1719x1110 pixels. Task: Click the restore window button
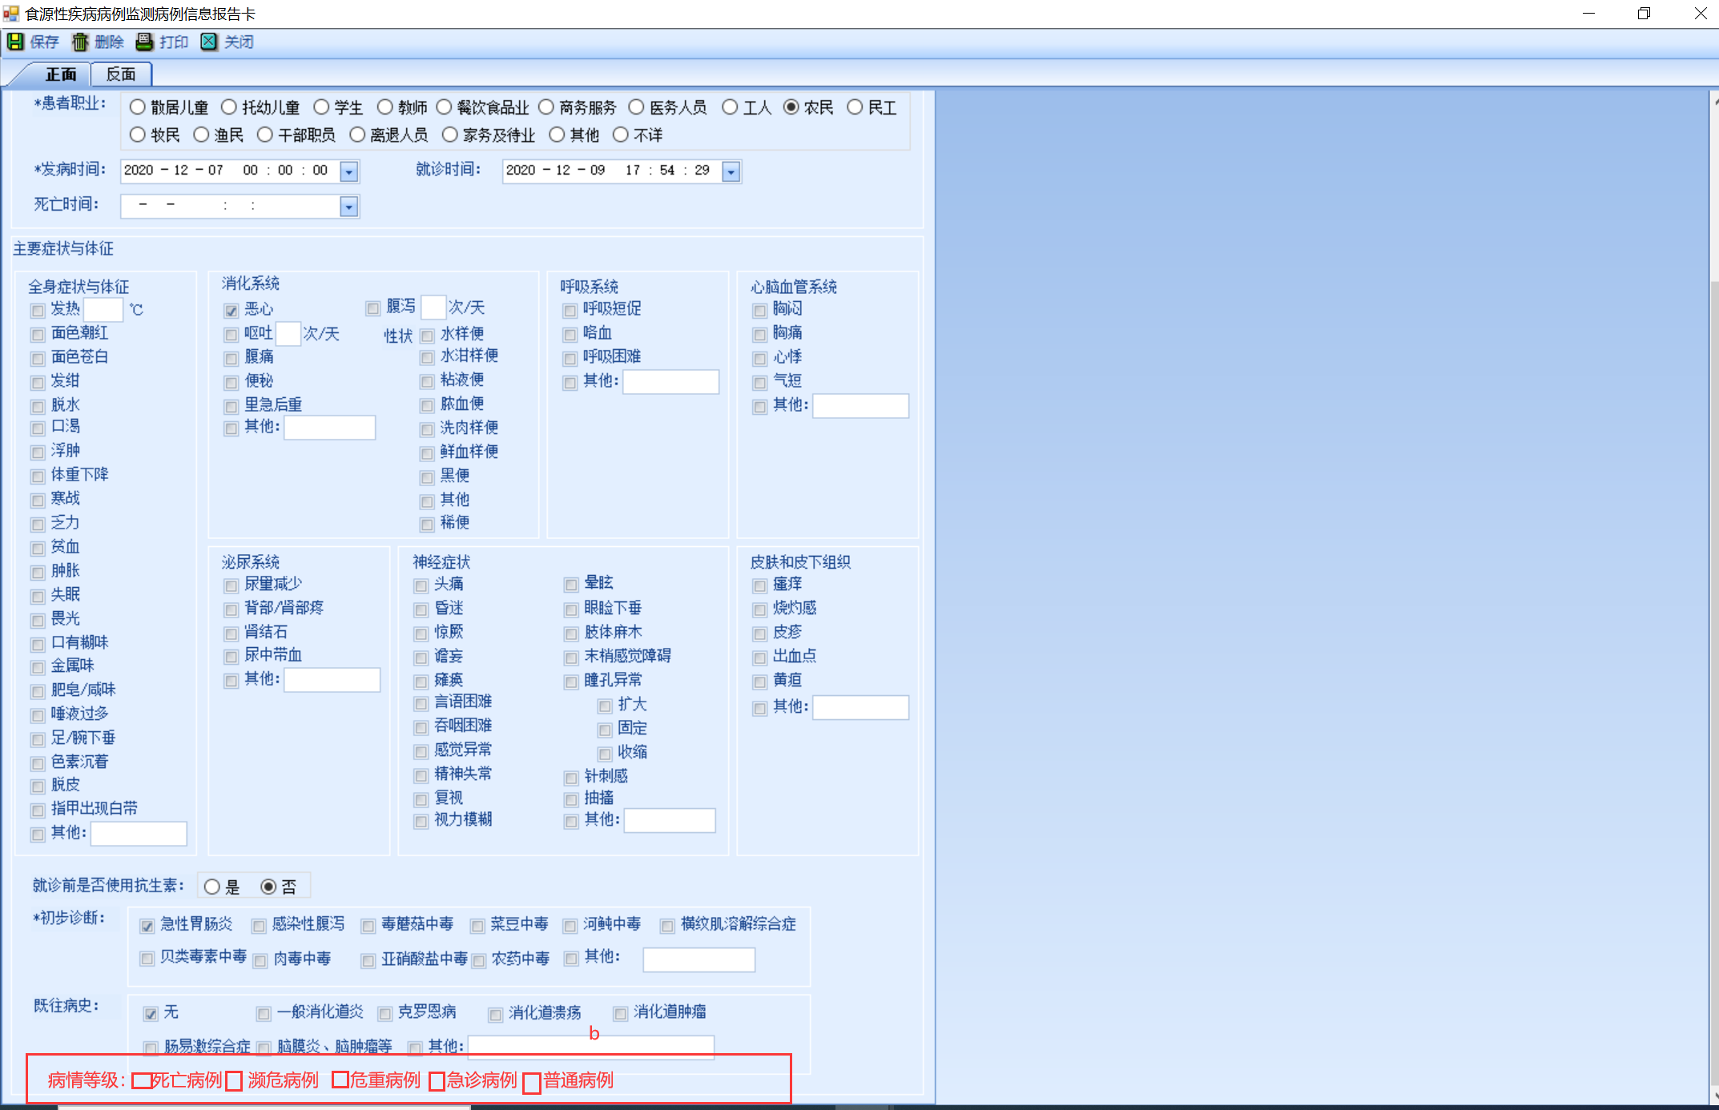pos(1644,14)
